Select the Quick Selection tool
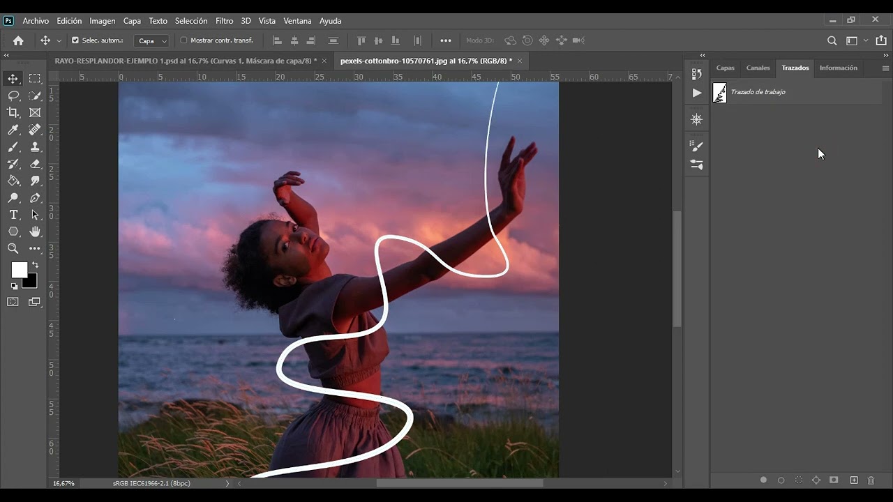893x502 pixels. tap(35, 96)
